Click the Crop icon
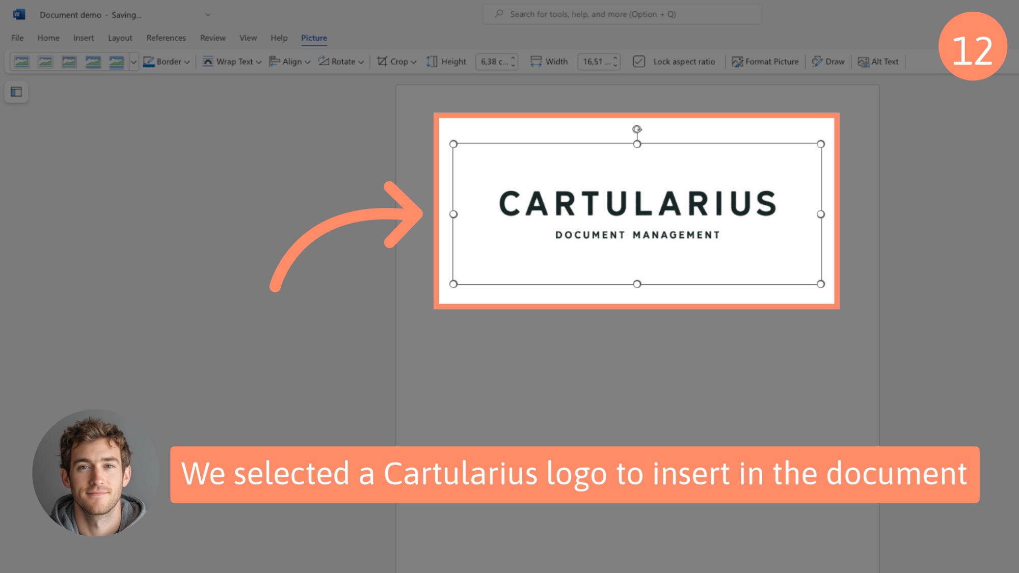This screenshot has height=573, width=1019. coord(382,62)
